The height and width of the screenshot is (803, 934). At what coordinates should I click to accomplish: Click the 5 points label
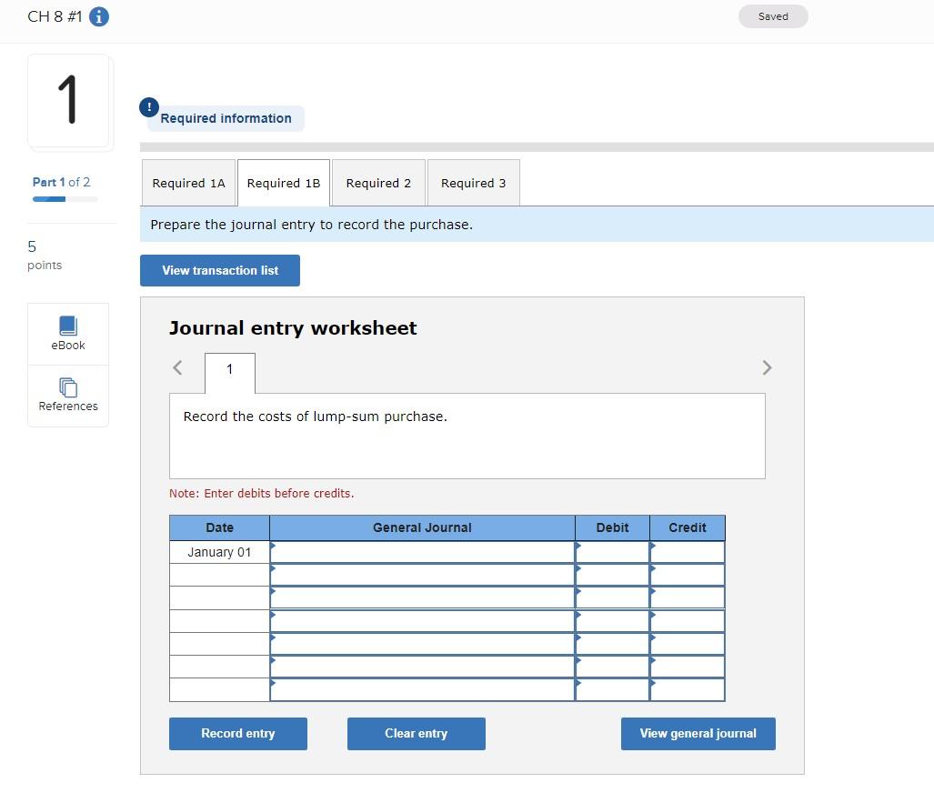click(x=45, y=255)
